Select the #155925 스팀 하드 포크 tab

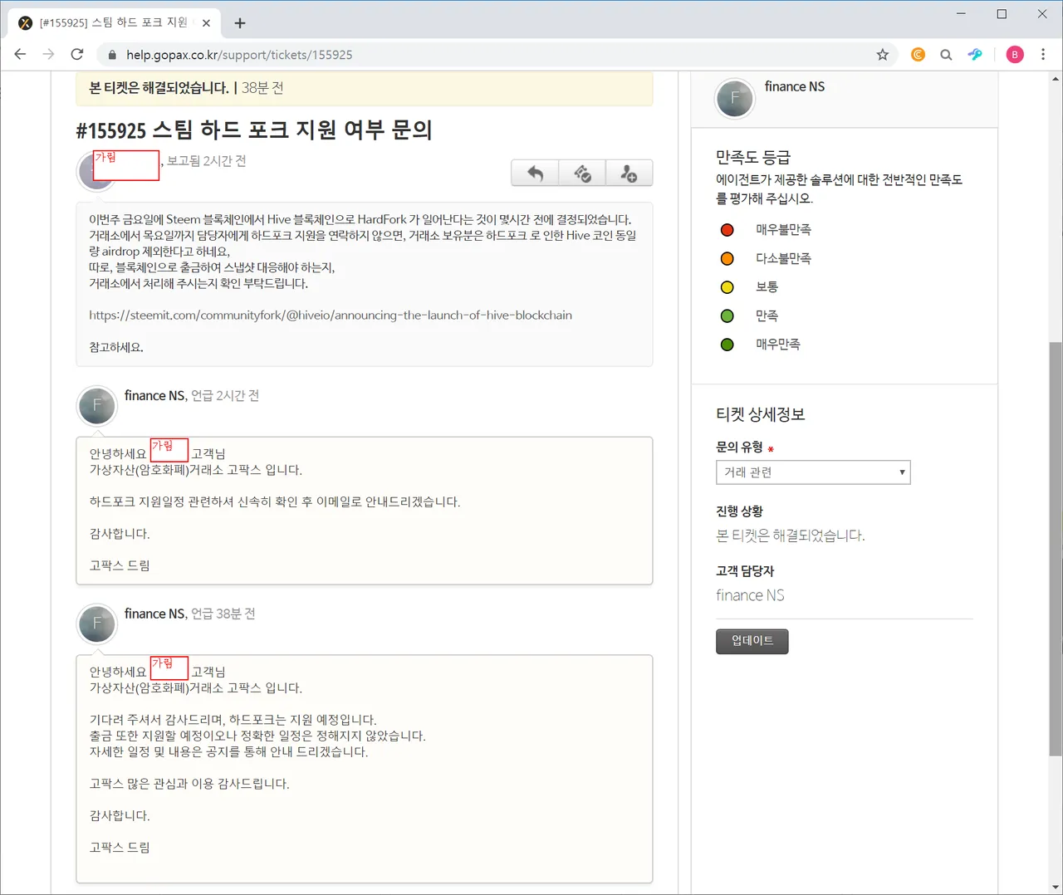click(x=114, y=23)
